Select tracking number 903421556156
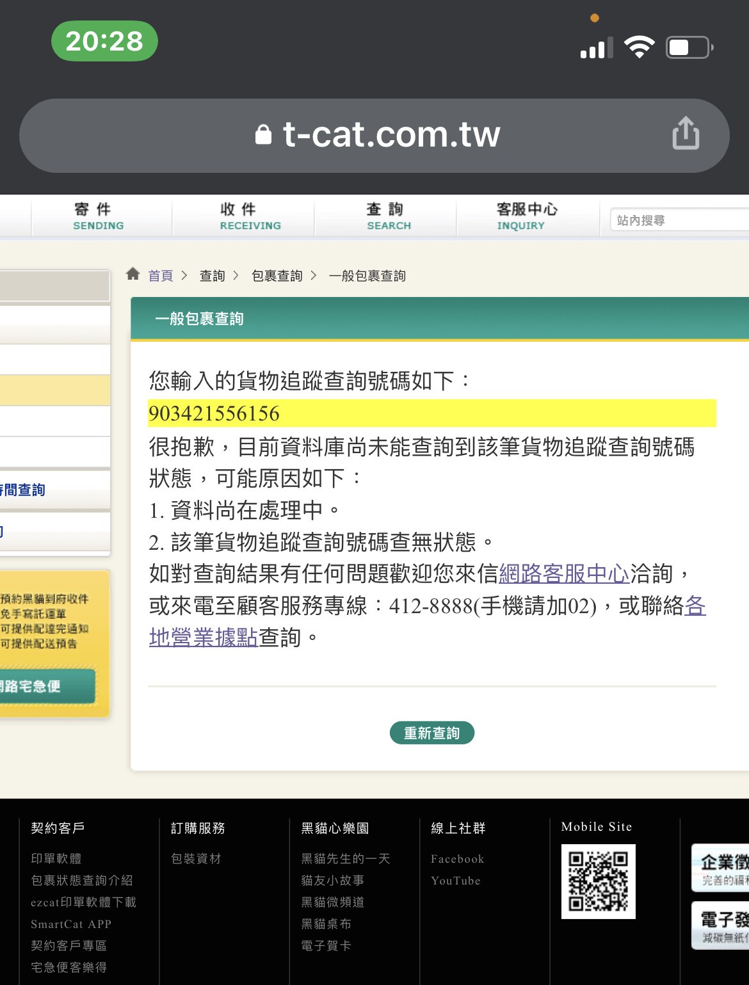749x985 pixels. [x=214, y=413]
